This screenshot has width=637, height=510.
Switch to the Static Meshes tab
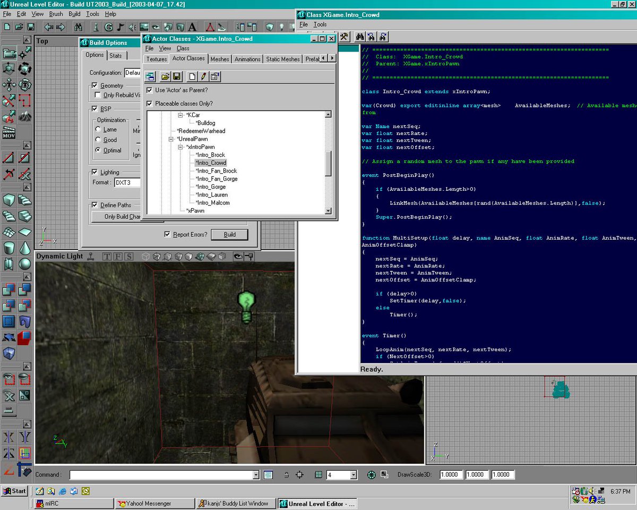pyautogui.click(x=283, y=59)
